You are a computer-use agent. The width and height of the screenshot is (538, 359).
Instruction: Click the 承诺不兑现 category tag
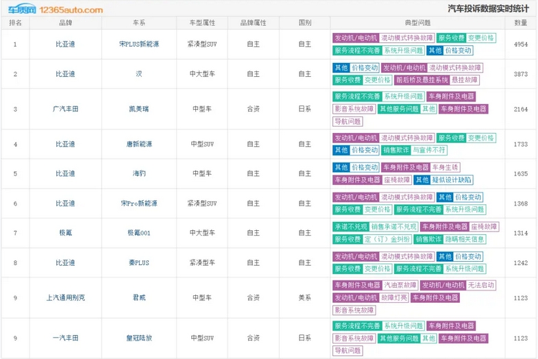pos(351,227)
